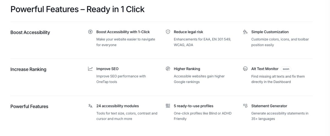This screenshot has height=136, width=330.
Task: Select the Powerful Features section label
Action: coord(29,106)
